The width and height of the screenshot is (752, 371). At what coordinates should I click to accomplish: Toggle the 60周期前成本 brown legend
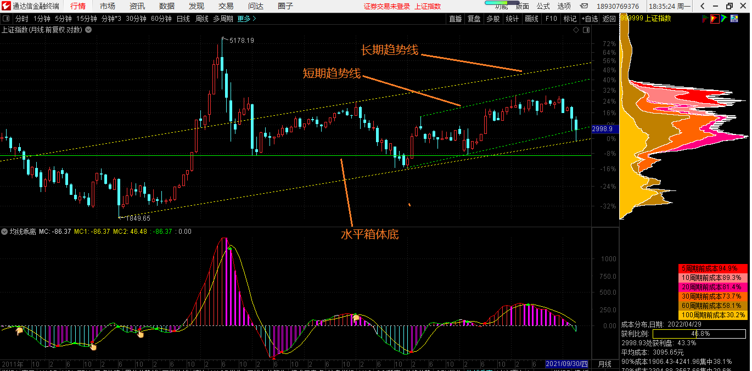(x=713, y=306)
